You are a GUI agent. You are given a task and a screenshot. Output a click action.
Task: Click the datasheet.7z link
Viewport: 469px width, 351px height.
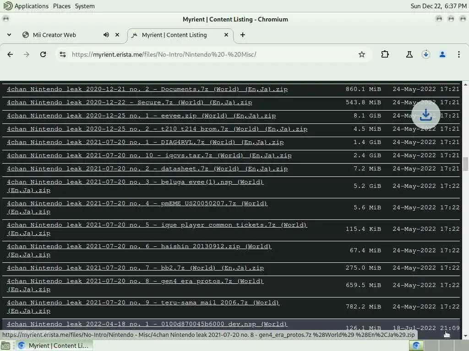[147, 169]
